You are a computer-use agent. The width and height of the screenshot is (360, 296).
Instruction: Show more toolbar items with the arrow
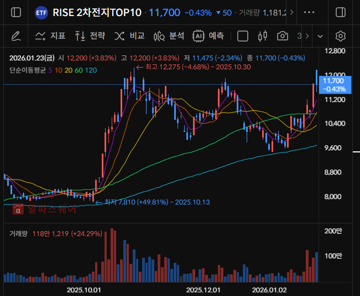pyautogui.click(x=307, y=36)
